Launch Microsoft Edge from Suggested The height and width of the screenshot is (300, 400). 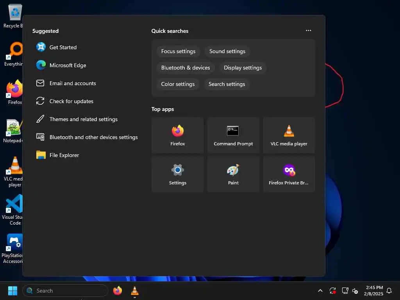[x=61, y=65]
